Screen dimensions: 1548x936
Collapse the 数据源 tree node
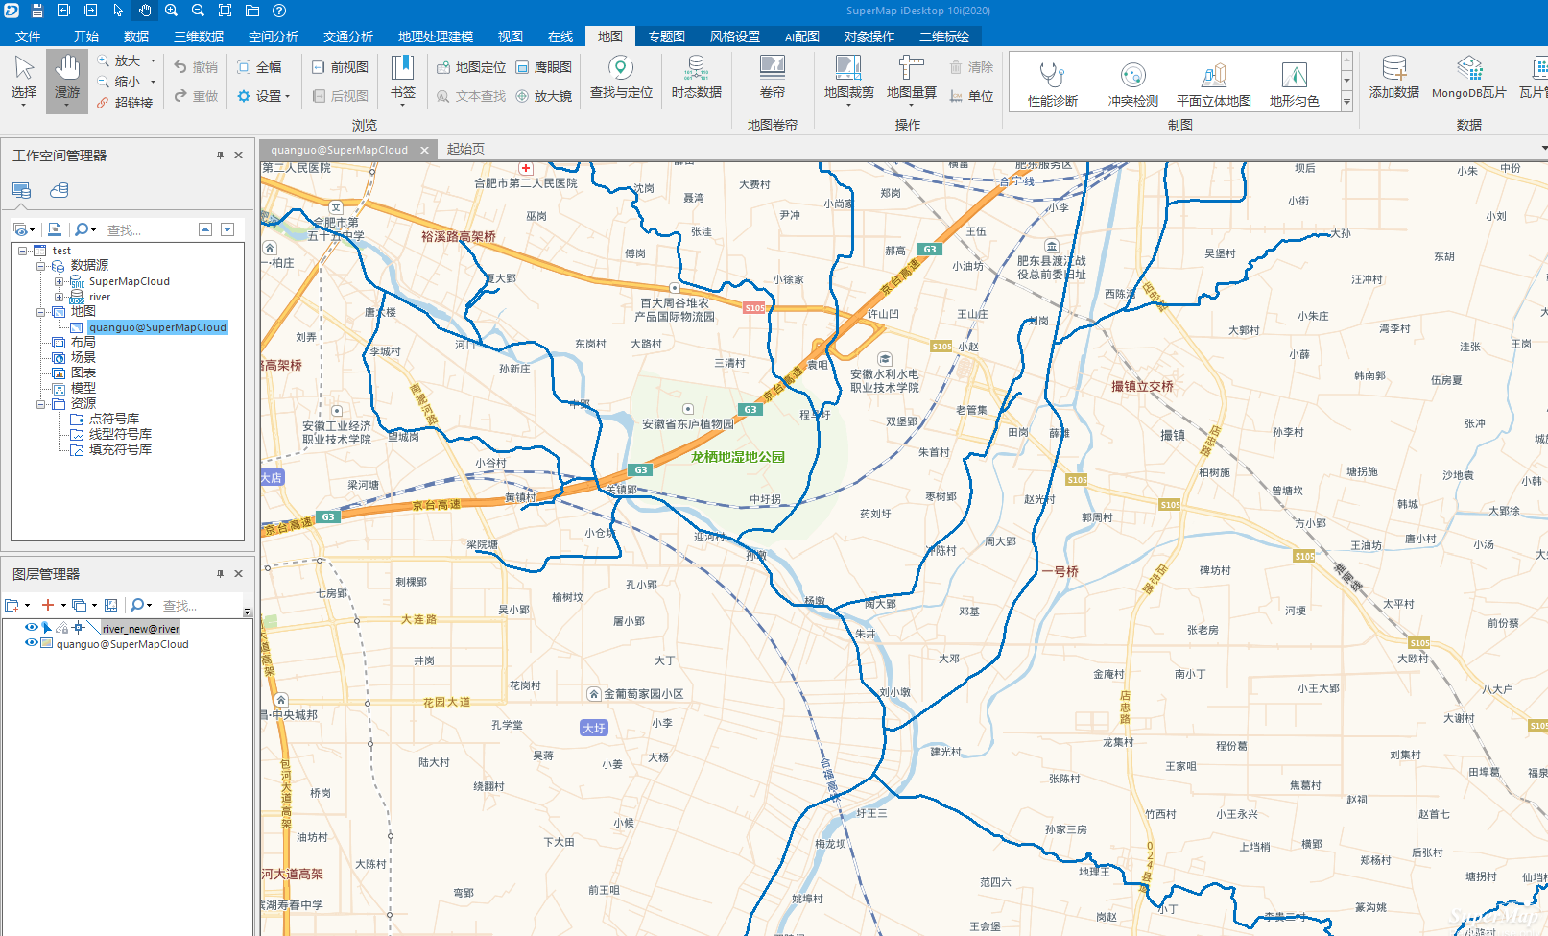click(41, 266)
